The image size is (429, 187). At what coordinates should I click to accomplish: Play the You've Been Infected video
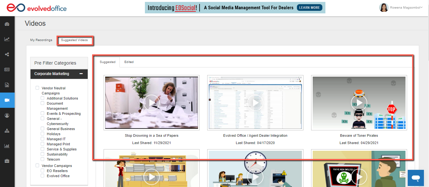click(359, 177)
